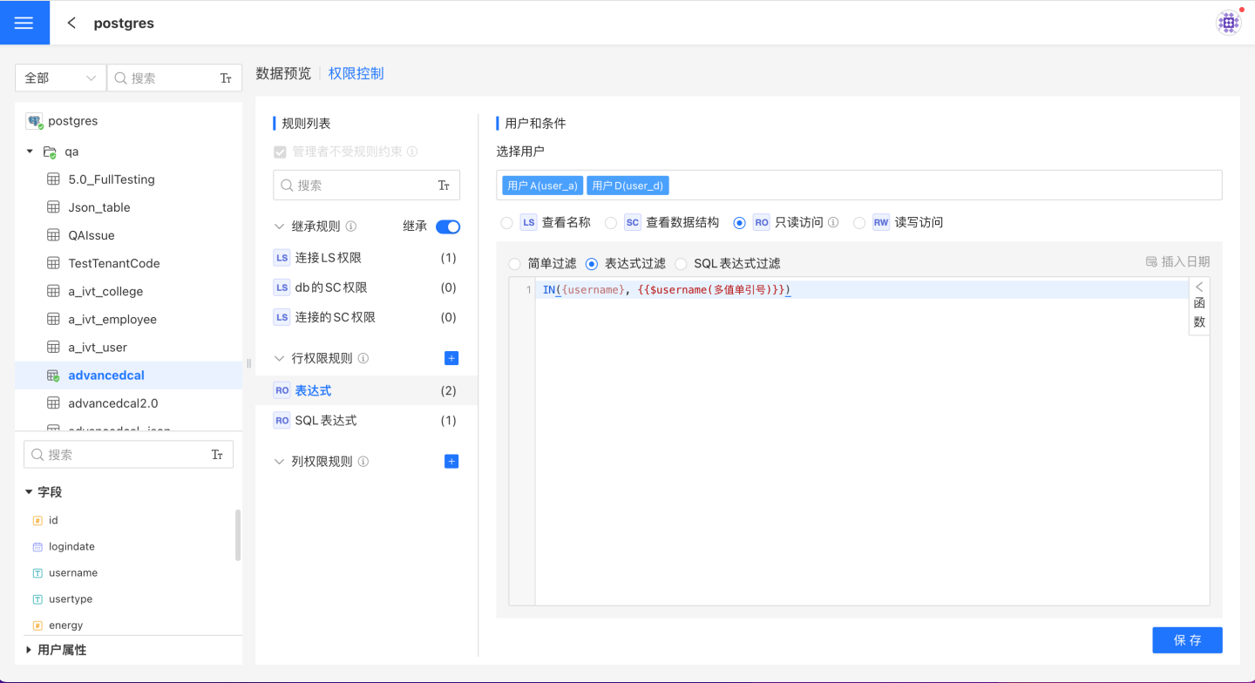Open the hamburger menu
Image resolution: width=1255 pixels, height=683 pixels.
pyautogui.click(x=24, y=23)
